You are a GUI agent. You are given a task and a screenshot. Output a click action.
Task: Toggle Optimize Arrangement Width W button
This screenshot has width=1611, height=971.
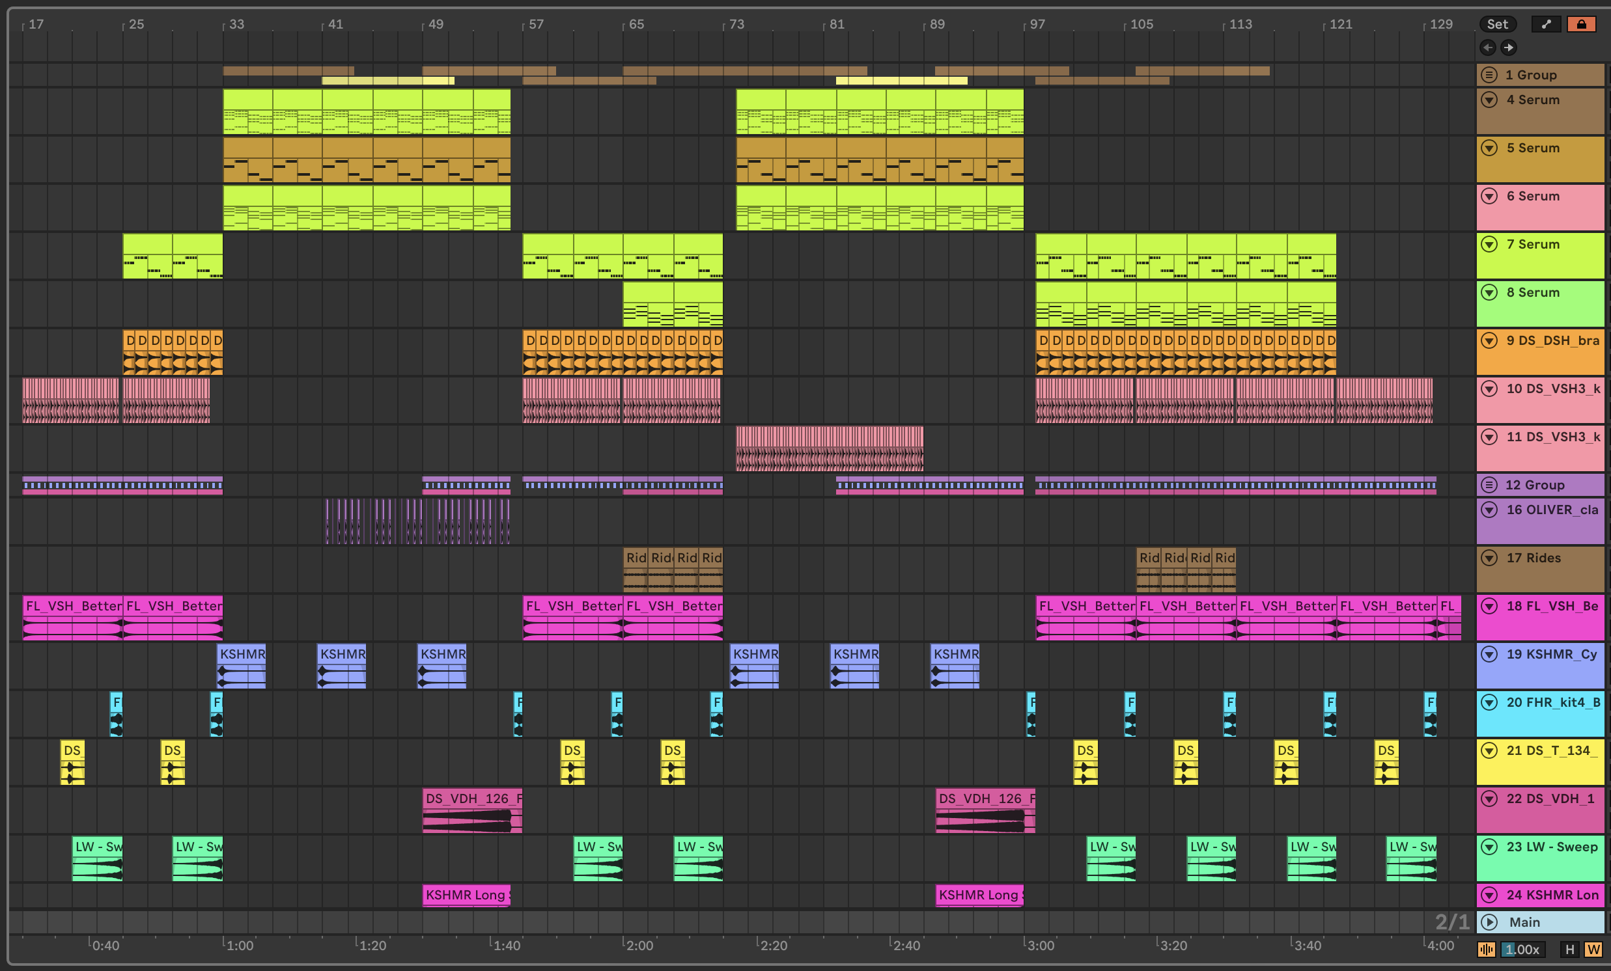1593,950
